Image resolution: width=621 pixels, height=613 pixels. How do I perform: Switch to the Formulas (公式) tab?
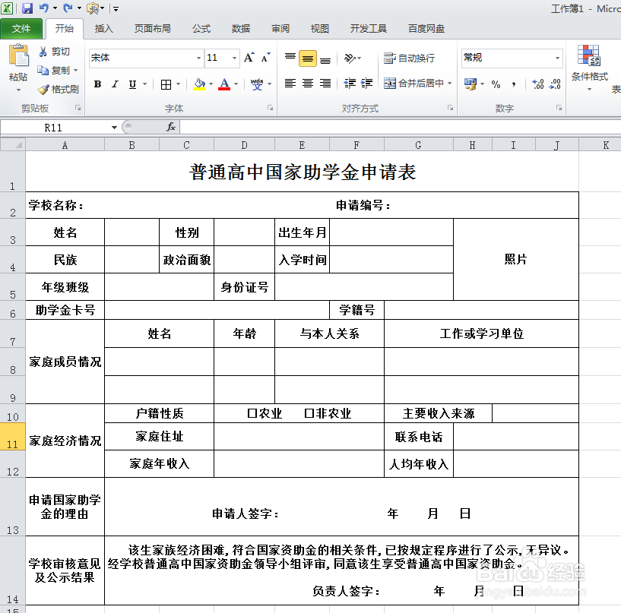point(201,29)
